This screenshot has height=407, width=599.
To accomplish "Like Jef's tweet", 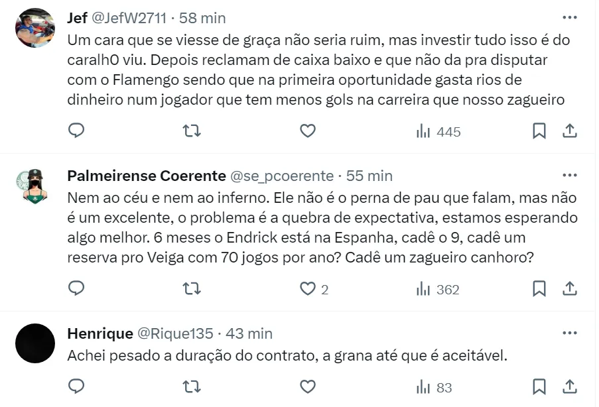I will (x=307, y=131).
